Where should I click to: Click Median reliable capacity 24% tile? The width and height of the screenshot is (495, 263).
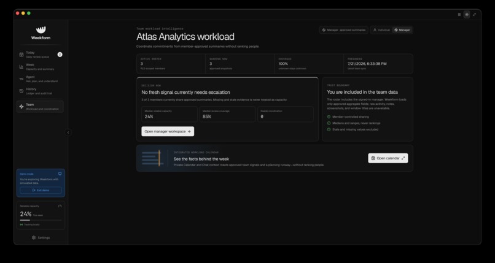pyautogui.click(x=170, y=114)
